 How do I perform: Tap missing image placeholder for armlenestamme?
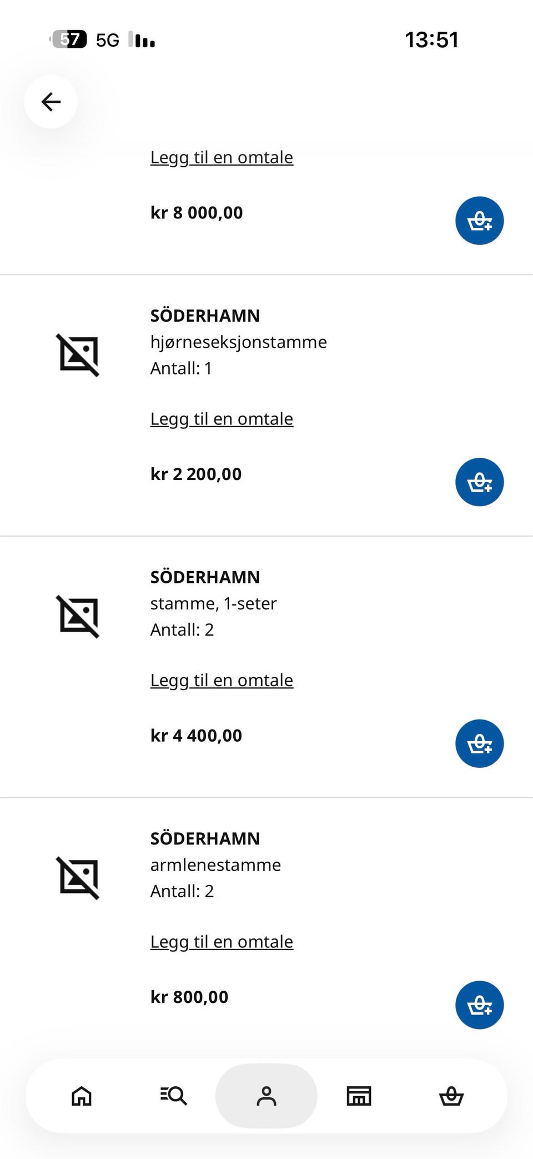click(78, 878)
